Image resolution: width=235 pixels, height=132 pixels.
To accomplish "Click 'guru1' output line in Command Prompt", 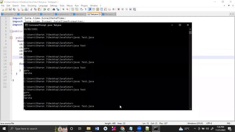I will point(27,95).
